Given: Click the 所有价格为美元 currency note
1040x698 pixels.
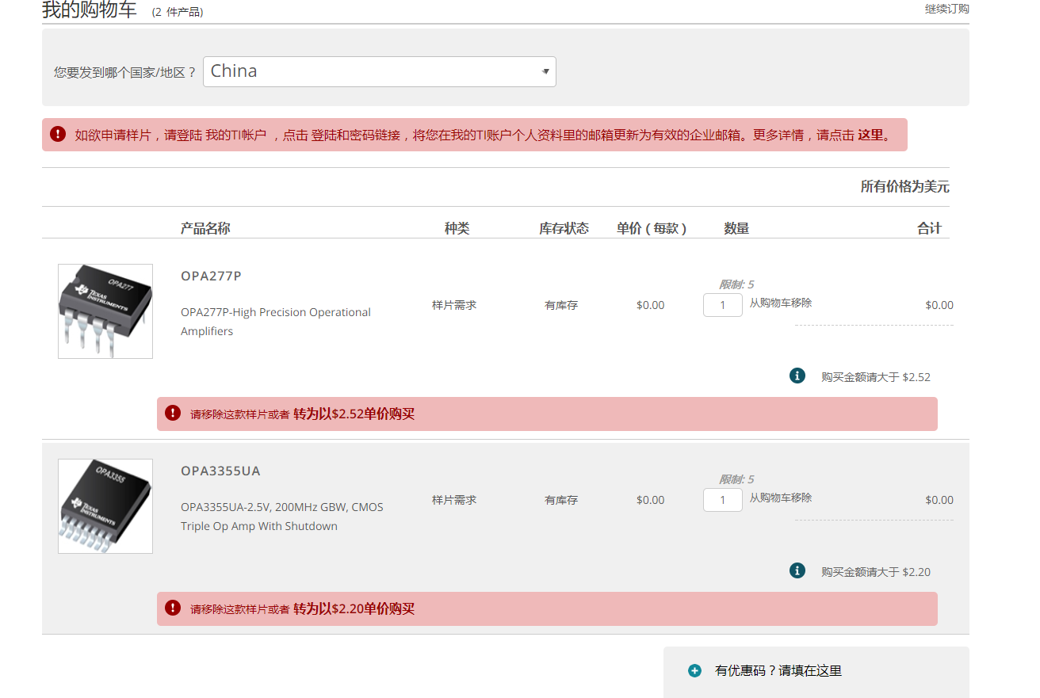Looking at the screenshot, I should click(x=904, y=187).
